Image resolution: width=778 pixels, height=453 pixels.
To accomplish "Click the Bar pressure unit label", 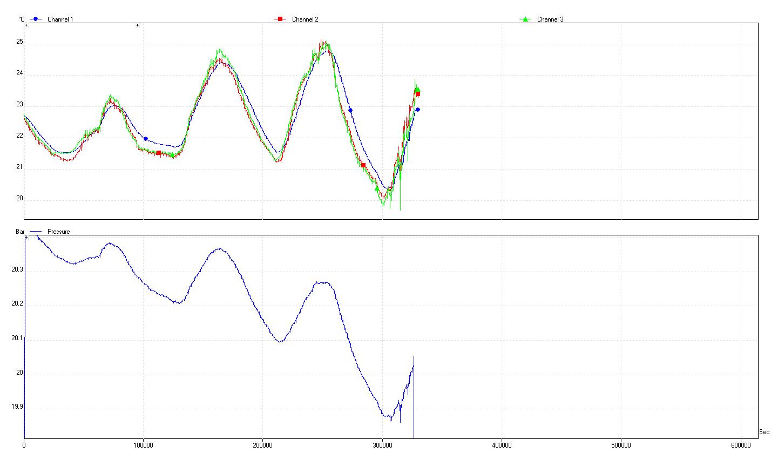I will pos(20,232).
